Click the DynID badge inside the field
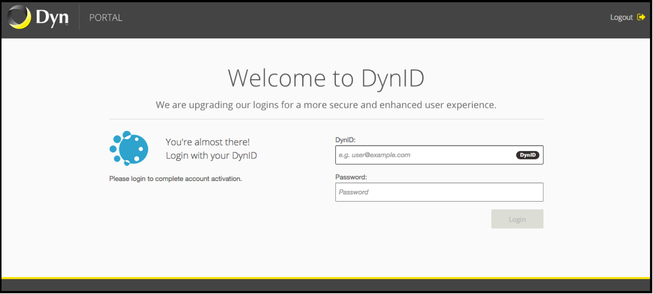This screenshot has height=294, width=653. pyautogui.click(x=528, y=155)
